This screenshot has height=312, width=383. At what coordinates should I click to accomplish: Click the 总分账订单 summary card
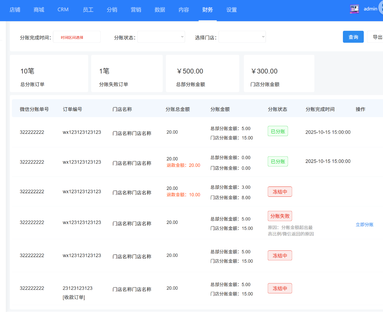tap(49, 74)
